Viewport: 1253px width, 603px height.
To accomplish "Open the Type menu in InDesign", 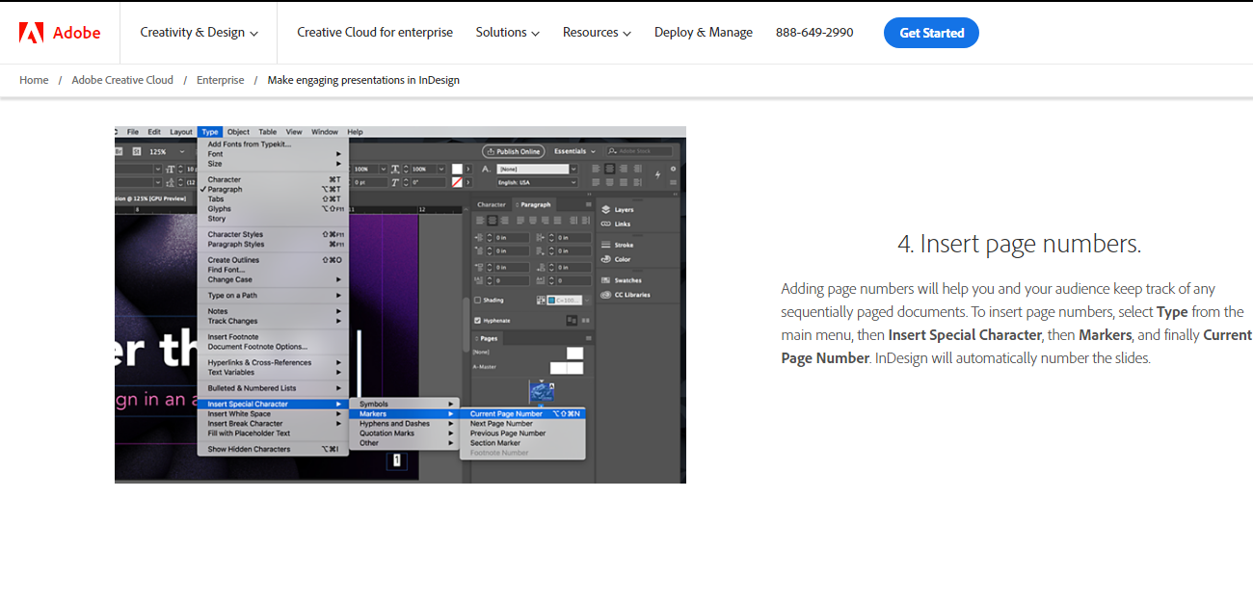I will click(210, 132).
